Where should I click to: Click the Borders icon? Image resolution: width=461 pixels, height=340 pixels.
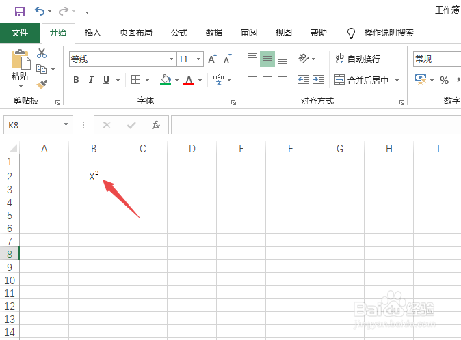(x=135, y=80)
